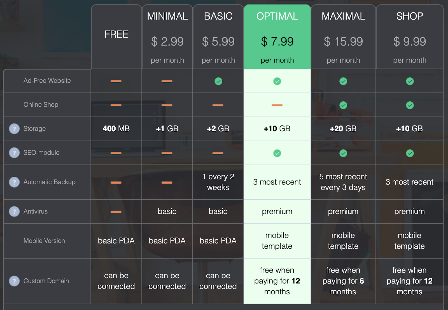This screenshot has width=448, height=310.
Task: Pick the MINIMAL plan at $2.99
Action: [167, 41]
